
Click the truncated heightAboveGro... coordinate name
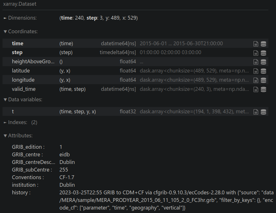click(x=33, y=62)
